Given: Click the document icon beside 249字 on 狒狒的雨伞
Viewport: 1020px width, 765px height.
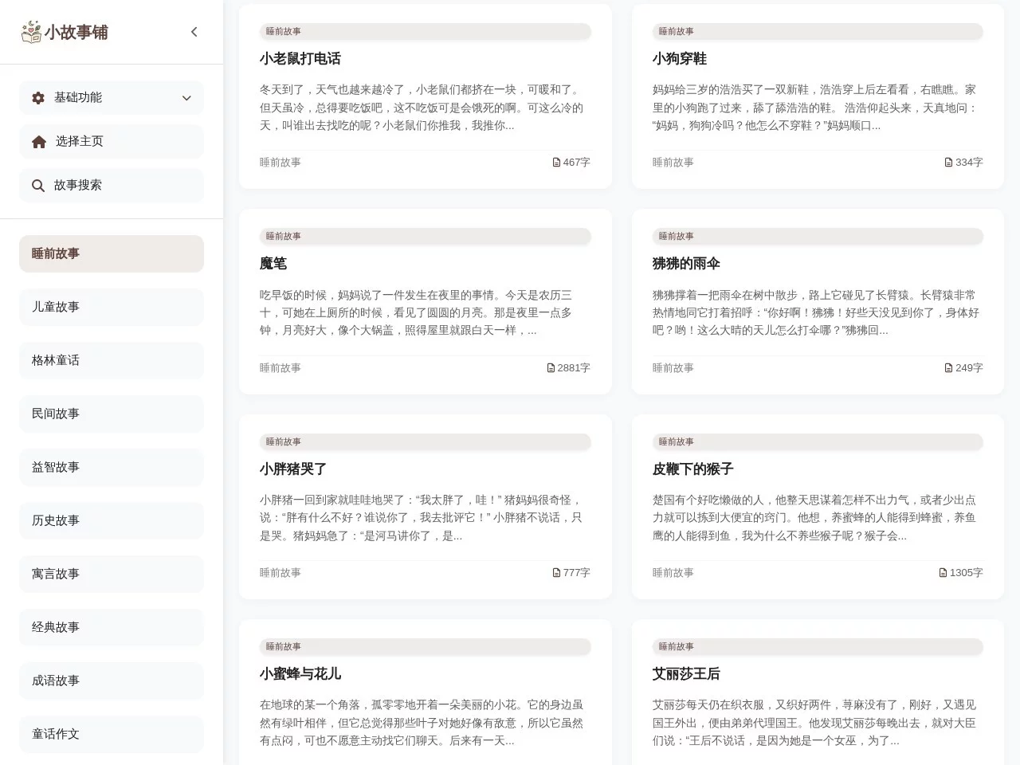Looking at the screenshot, I should click(x=947, y=367).
